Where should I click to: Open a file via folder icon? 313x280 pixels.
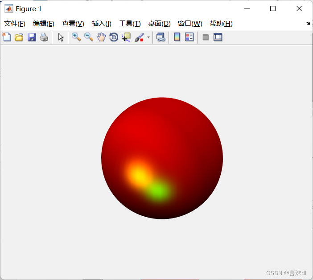coord(19,37)
